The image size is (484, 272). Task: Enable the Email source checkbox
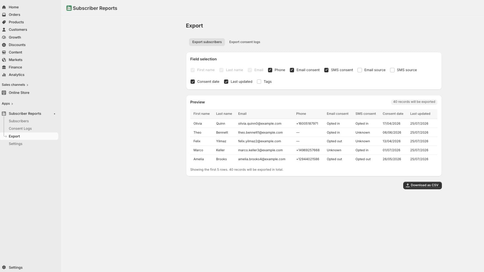360,70
